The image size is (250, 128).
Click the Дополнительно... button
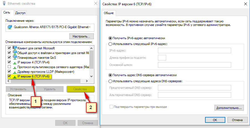pyautogui.click(x=229, y=108)
